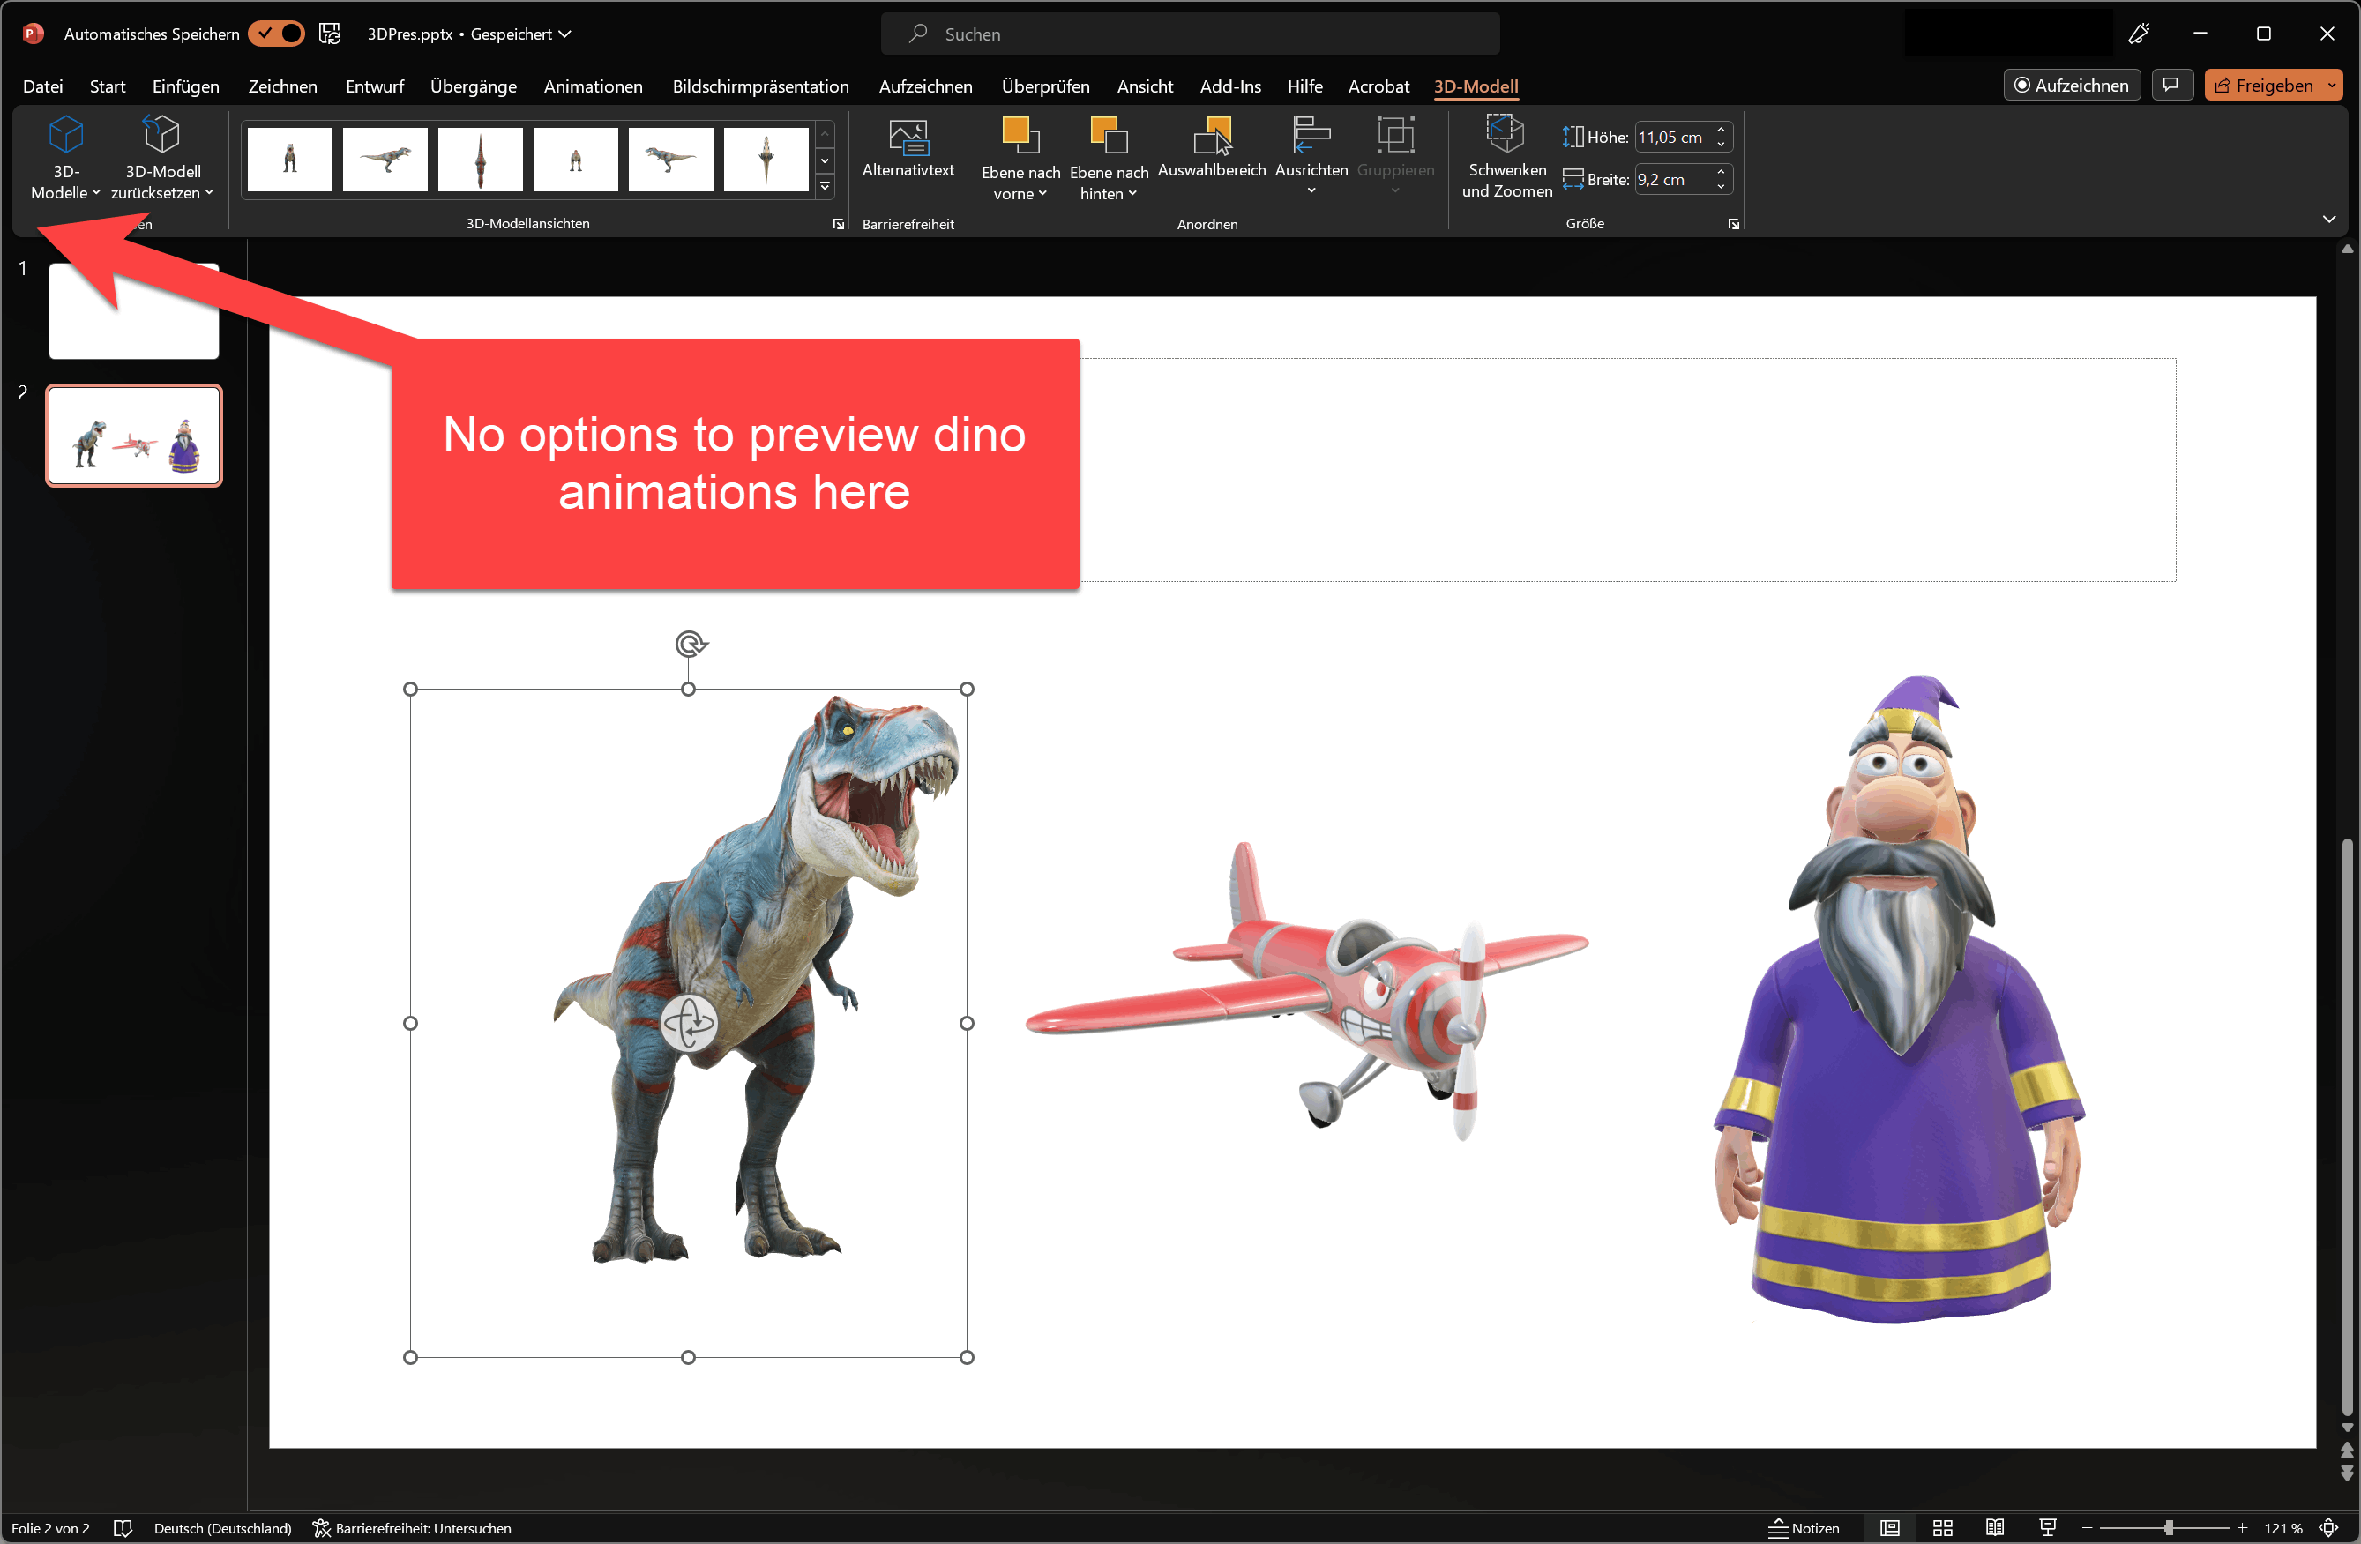
Task: Click Ebene nach hinten icon
Action: point(1108,136)
